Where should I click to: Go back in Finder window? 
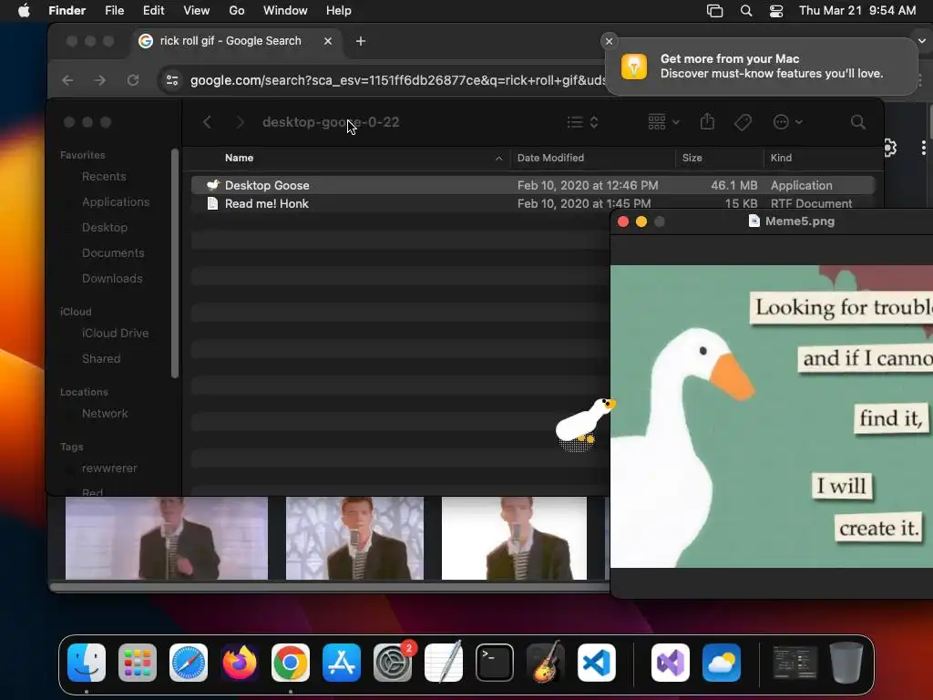coord(207,122)
